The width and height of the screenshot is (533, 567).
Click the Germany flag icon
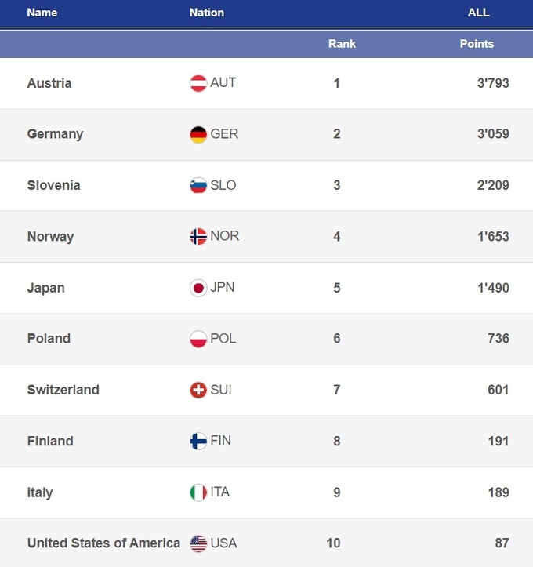[198, 134]
